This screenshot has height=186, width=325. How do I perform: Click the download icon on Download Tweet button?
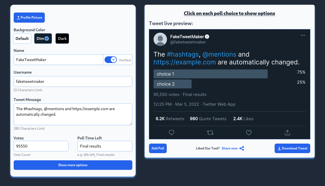tap(279, 148)
